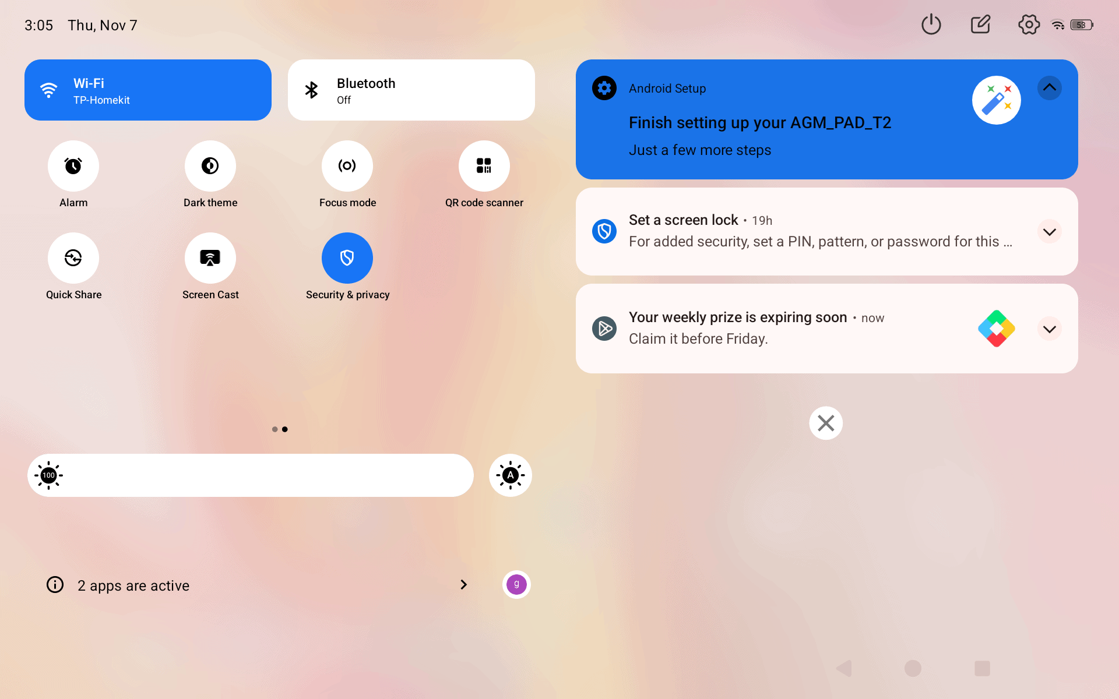Screen dimensions: 1119x699
Task: Tap the Play Points diamond icon
Action: point(997,329)
